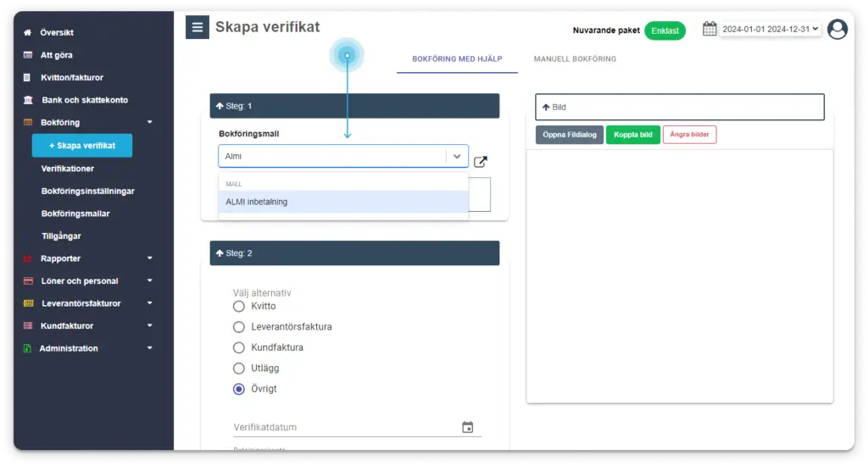This screenshot has width=868, height=466.
Task: Click the Leverantörsfakturor icon
Action: pos(29,303)
